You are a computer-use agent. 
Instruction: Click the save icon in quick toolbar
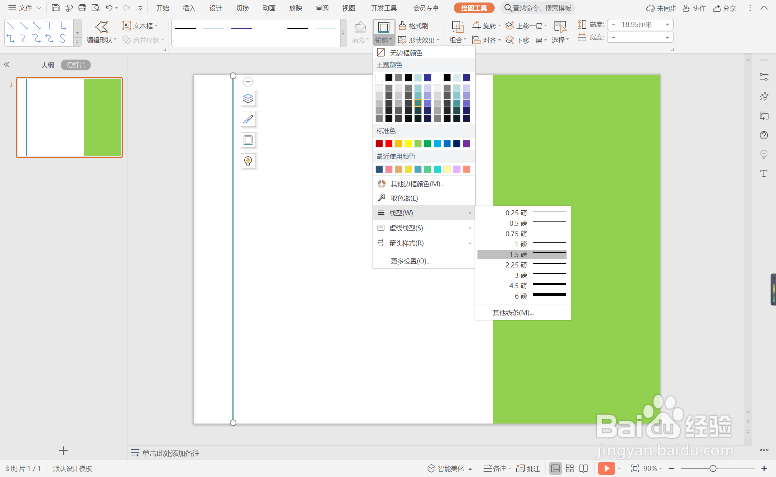(56, 8)
